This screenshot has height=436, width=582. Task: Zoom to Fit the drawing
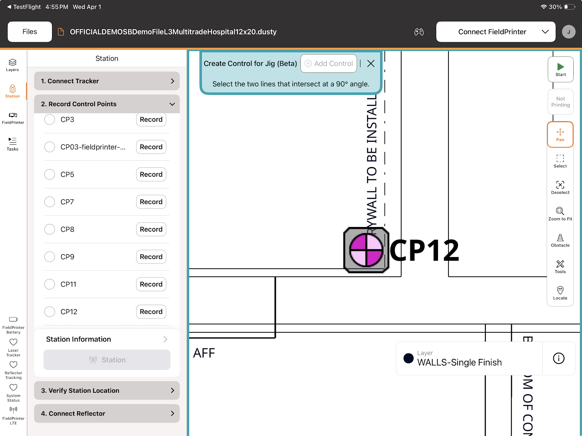tap(560, 214)
